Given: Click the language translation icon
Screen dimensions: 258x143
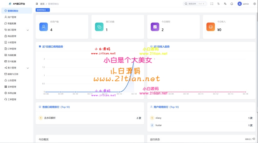Looking at the screenshot, I should click(x=225, y=4).
